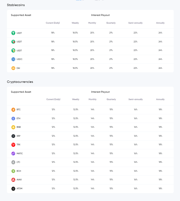The width and height of the screenshot is (180, 201).
Task: Click the orange DAI coin icon
Action: [x=13, y=68]
